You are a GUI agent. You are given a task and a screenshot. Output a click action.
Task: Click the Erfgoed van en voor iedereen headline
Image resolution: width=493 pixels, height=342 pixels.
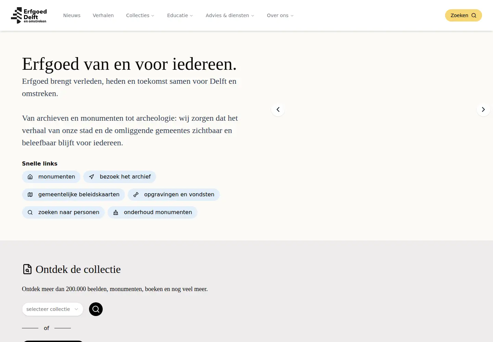coord(129,64)
